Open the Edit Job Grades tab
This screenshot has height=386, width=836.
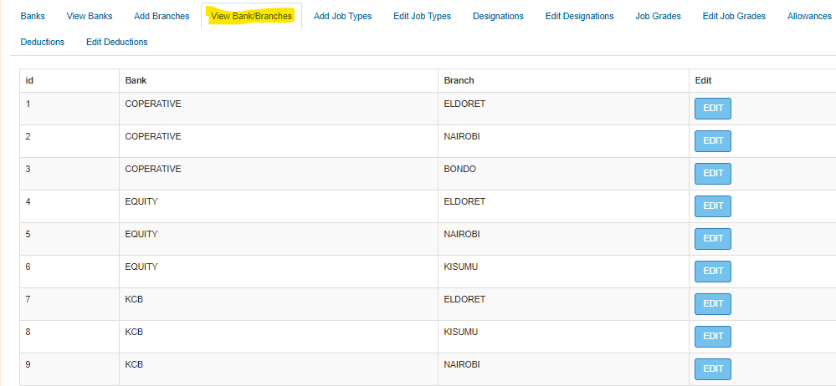(734, 16)
